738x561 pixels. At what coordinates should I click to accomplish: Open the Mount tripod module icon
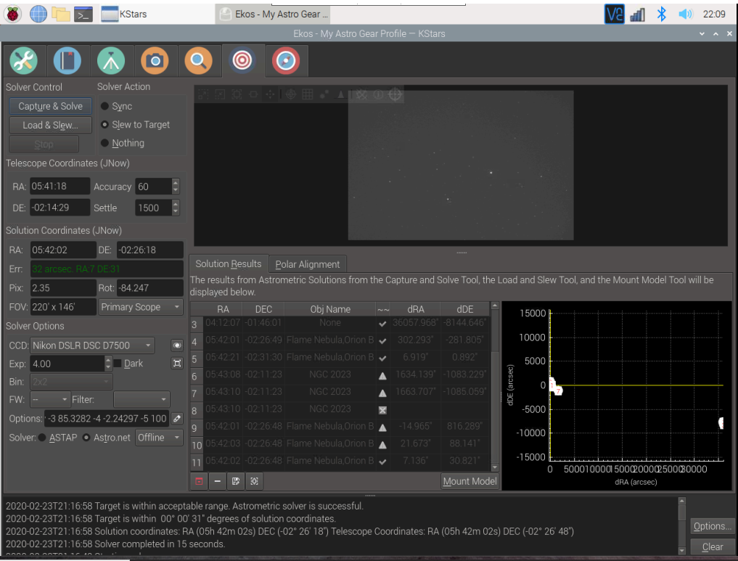pos(111,60)
